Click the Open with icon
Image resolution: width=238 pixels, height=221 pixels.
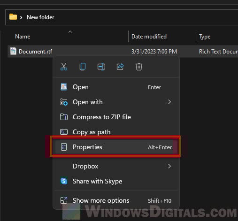[x=64, y=102]
